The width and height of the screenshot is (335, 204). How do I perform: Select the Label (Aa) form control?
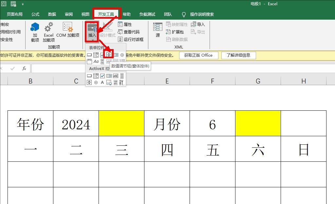96,62
